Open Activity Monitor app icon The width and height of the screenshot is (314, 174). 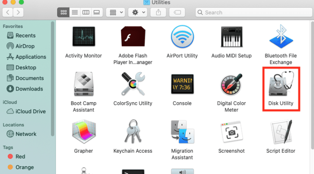point(84,37)
